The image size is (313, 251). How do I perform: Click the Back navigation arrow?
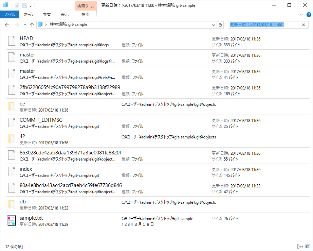point(7,25)
